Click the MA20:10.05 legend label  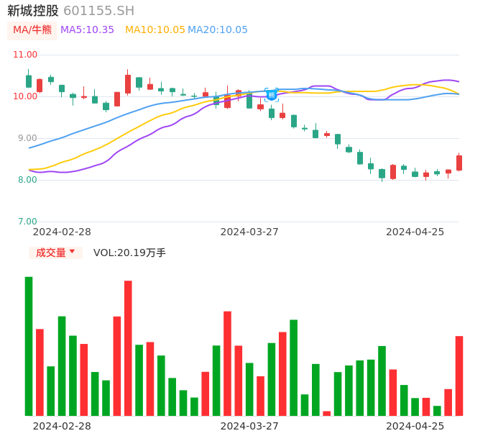pos(218,30)
